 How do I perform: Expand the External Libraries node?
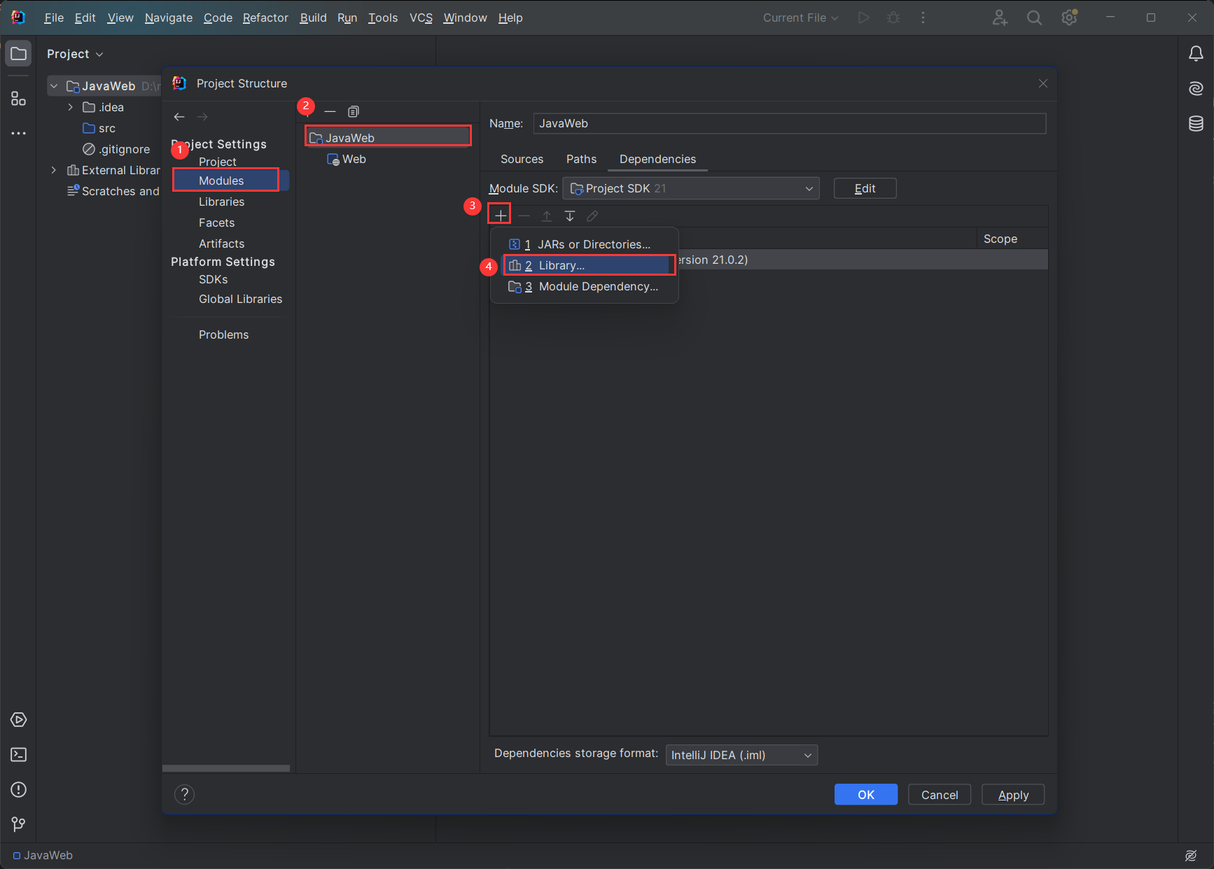tap(54, 170)
